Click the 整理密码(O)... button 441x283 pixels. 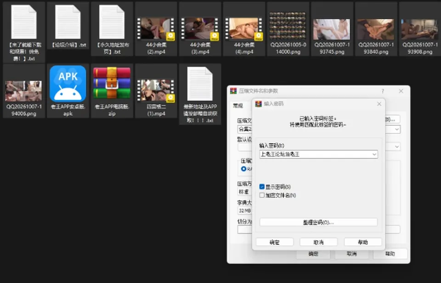[x=318, y=222]
